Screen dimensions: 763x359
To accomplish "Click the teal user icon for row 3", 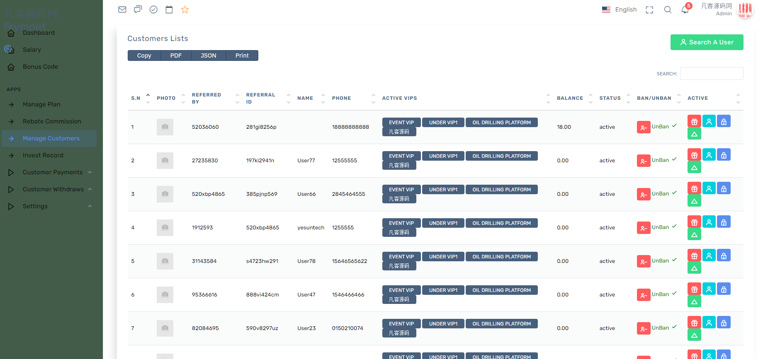I will pos(709,188).
